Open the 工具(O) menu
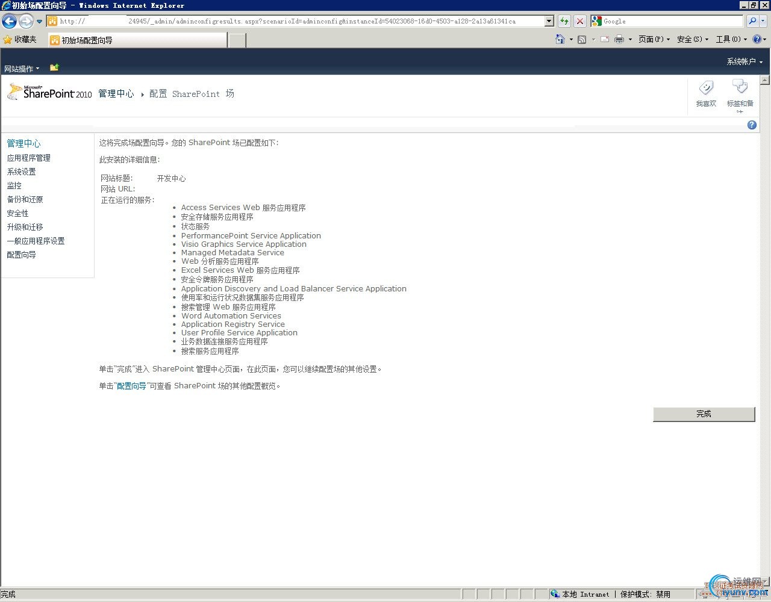Image resolution: width=771 pixels, height=602 pixels. (731, 40)
